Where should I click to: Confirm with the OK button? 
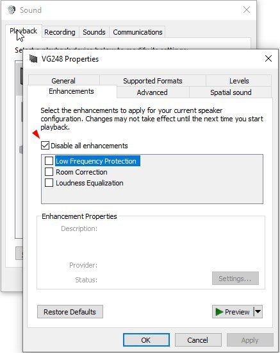coord(146,340)
